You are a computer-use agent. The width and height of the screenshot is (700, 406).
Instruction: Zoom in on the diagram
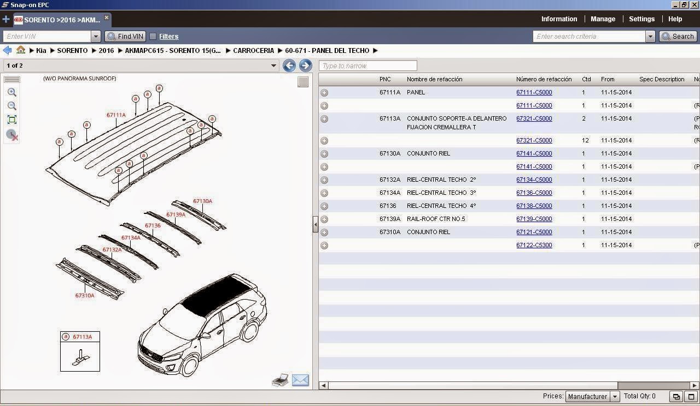click(11, 93)
